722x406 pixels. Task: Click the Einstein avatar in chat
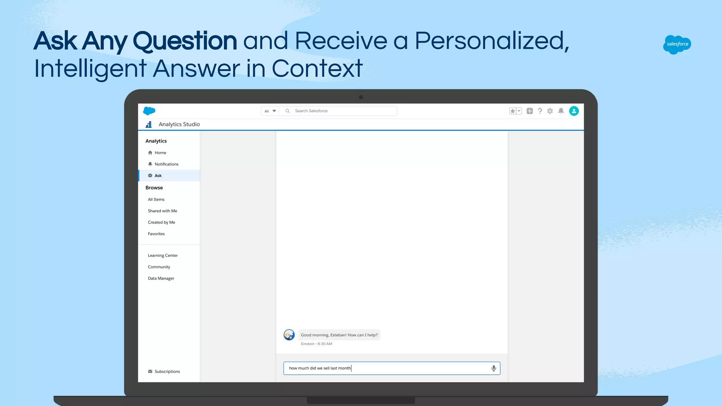[x=289, y=335]
